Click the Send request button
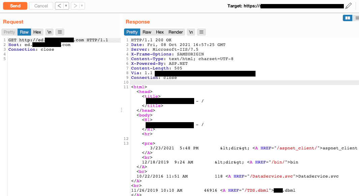 tap(15, 6)
